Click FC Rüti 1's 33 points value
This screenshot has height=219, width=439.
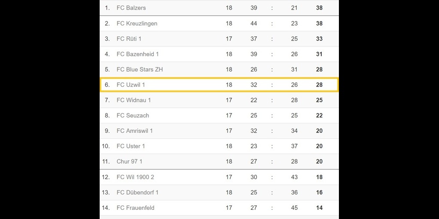[x=319, y=39]
